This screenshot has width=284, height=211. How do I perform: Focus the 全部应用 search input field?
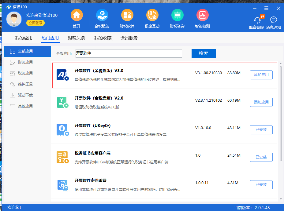pos(129,53)
